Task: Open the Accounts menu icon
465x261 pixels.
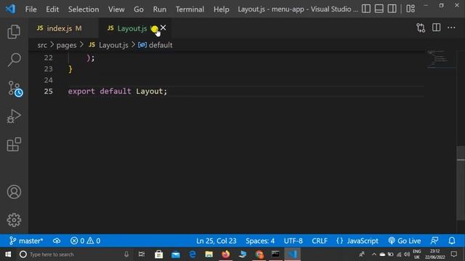Action: (x=14, y=191)
